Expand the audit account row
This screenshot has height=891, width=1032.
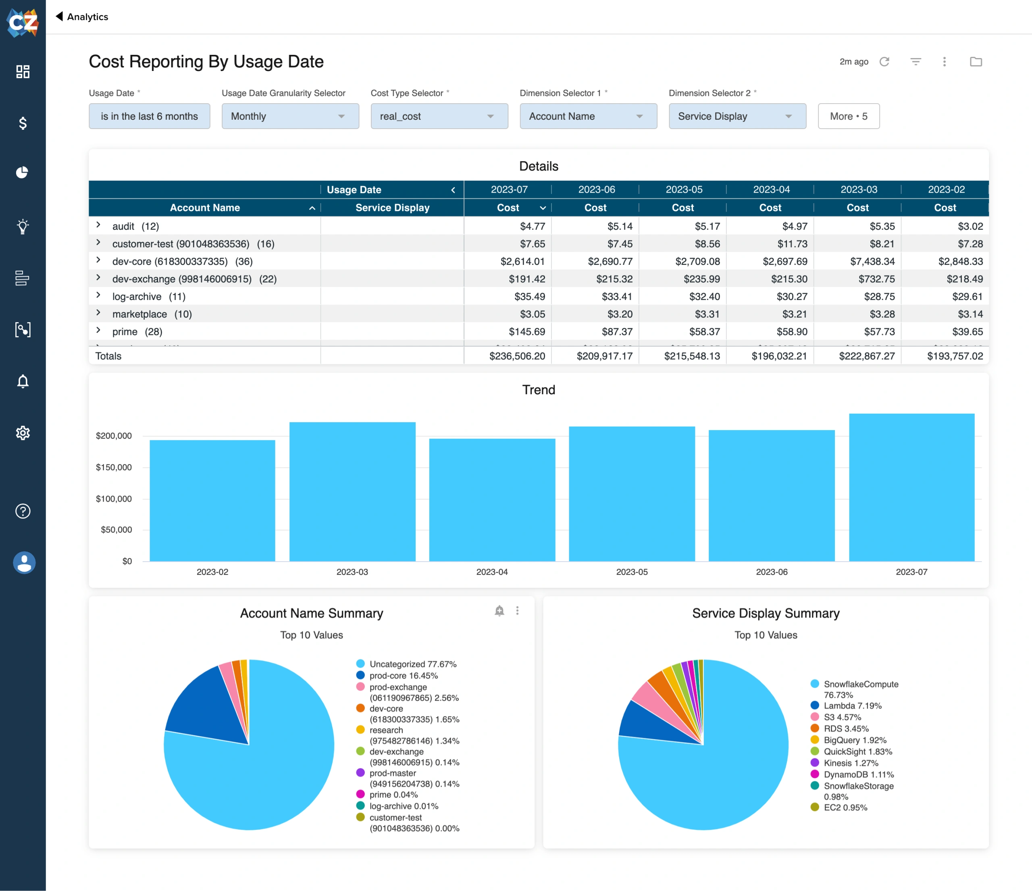click(x=98, y=225)
